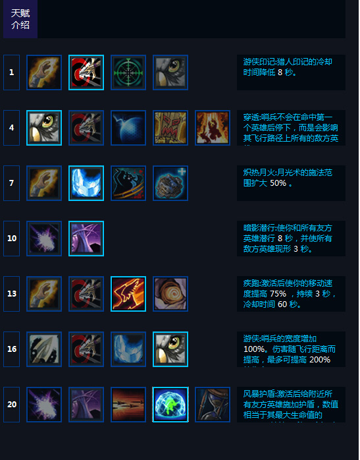Choose the owl talent in level 1 row

point(170,72)
